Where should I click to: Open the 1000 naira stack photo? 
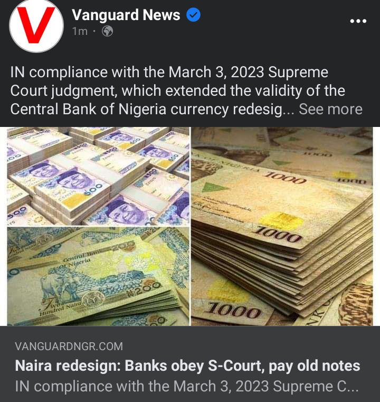click(x=282, y=226)
